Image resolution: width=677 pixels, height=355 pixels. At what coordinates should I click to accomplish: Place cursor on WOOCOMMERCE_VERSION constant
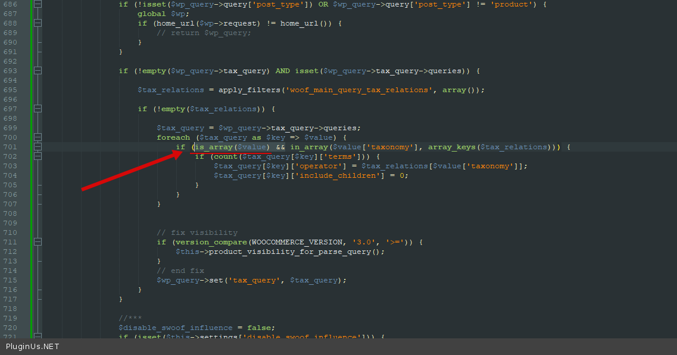297,242
